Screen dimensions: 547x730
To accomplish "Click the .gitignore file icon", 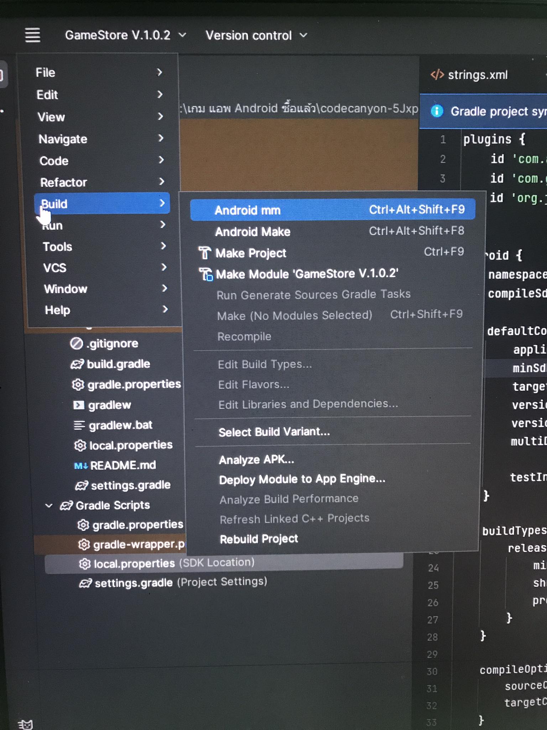I will (76, 343).
